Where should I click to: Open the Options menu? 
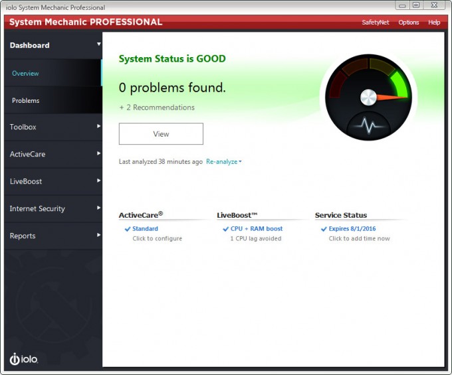409,23
